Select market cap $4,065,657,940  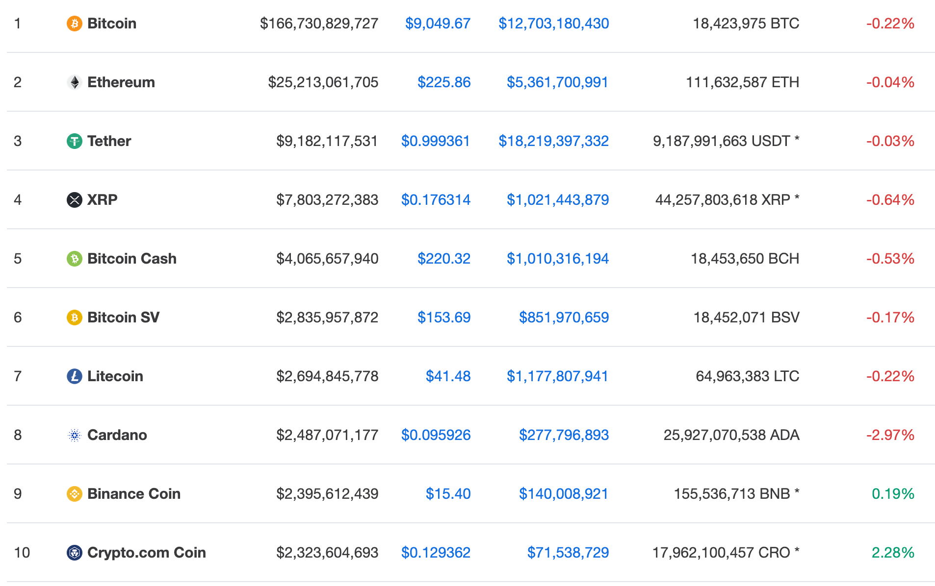pos(327,259)
